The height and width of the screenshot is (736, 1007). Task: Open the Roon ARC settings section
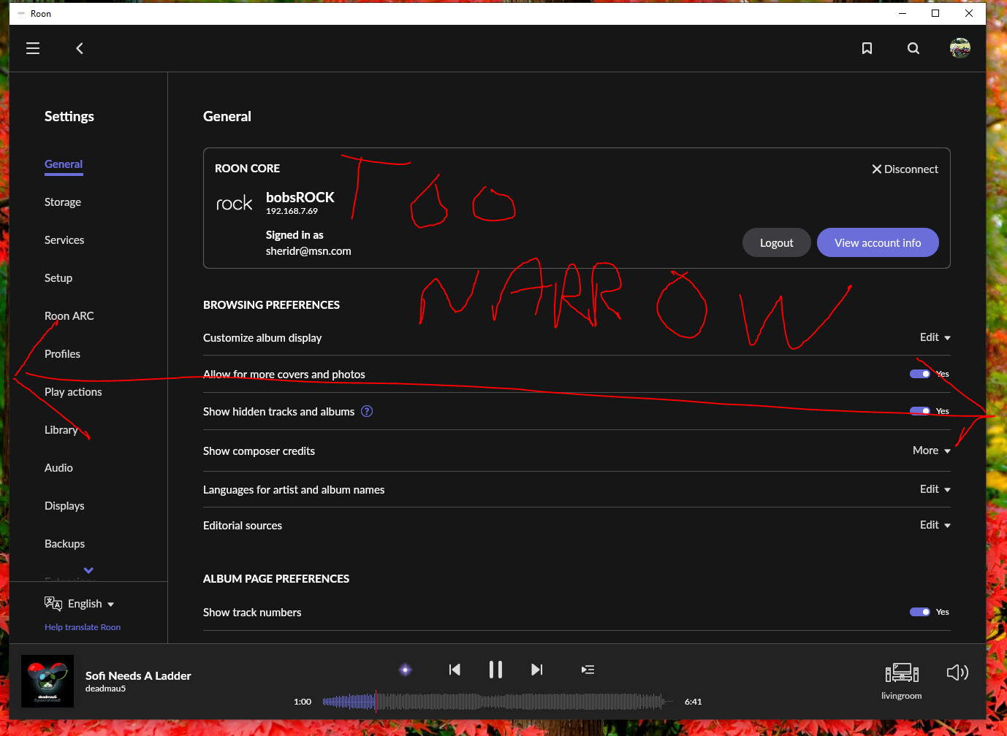click(69, 316)
